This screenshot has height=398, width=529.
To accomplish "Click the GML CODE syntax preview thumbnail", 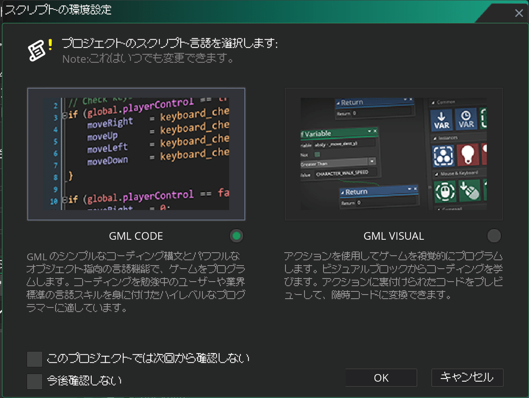I will [x=136, y=154].
